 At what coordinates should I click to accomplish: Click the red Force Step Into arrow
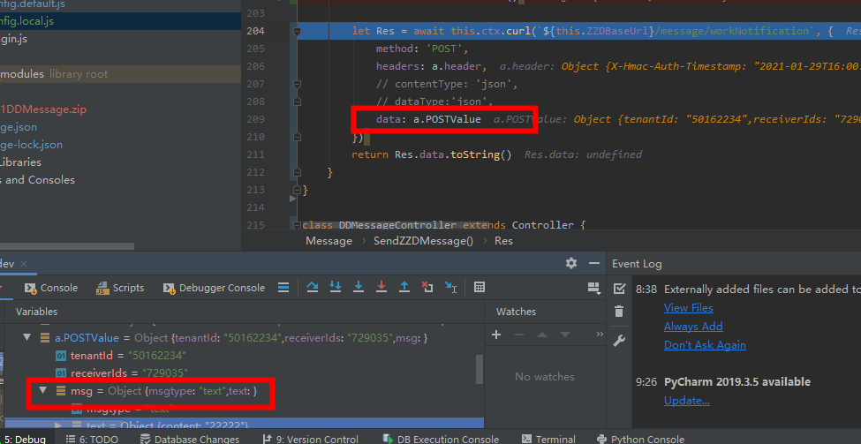click(x=381, y=287)
